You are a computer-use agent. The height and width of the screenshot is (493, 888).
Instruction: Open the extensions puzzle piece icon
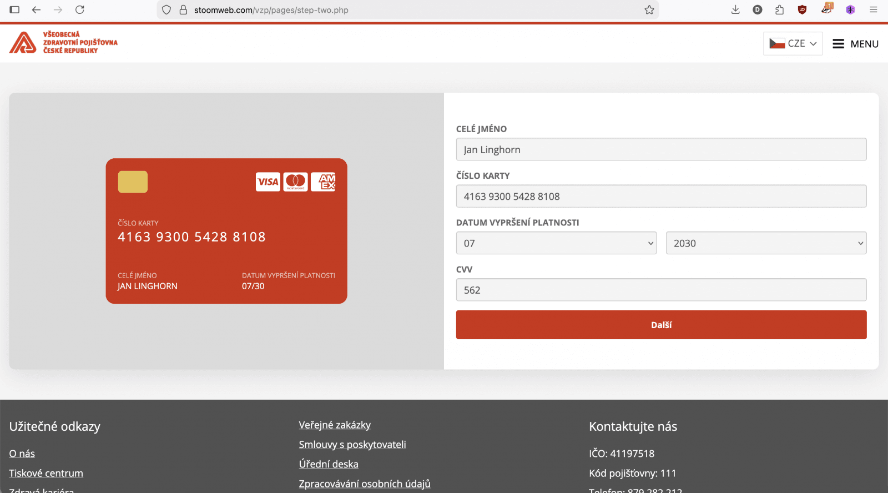click(x=780, y=9)
